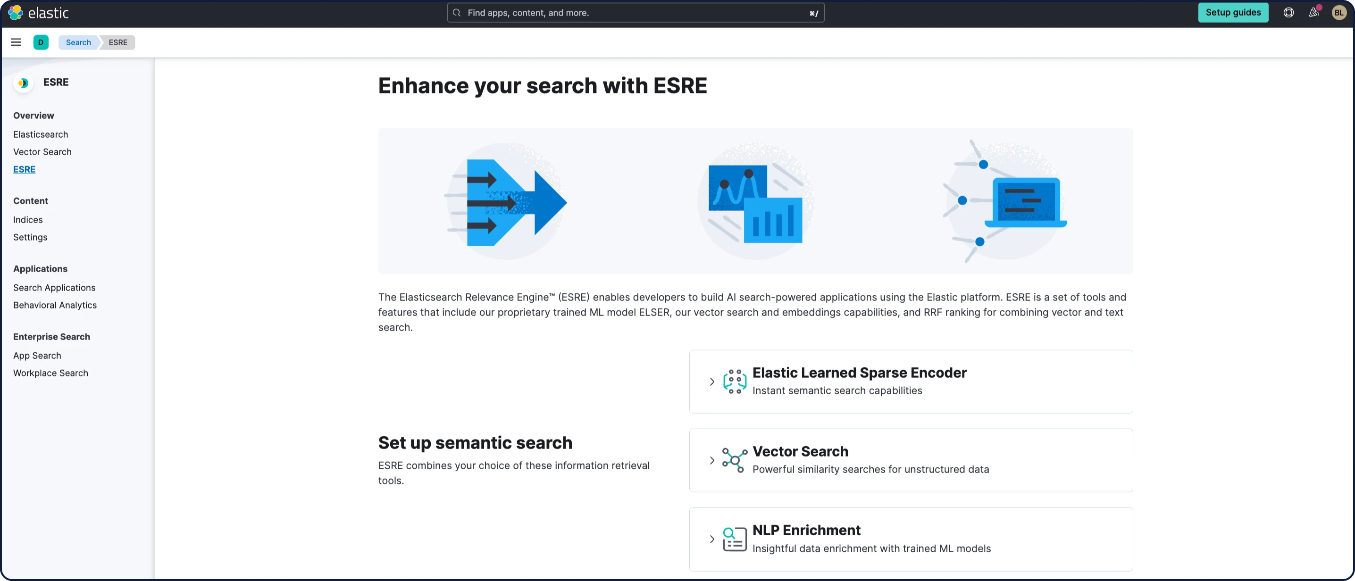Screen dimensions: 1355x581
Task: Open Workplace Search in sidebar
Action: point(50,373)
